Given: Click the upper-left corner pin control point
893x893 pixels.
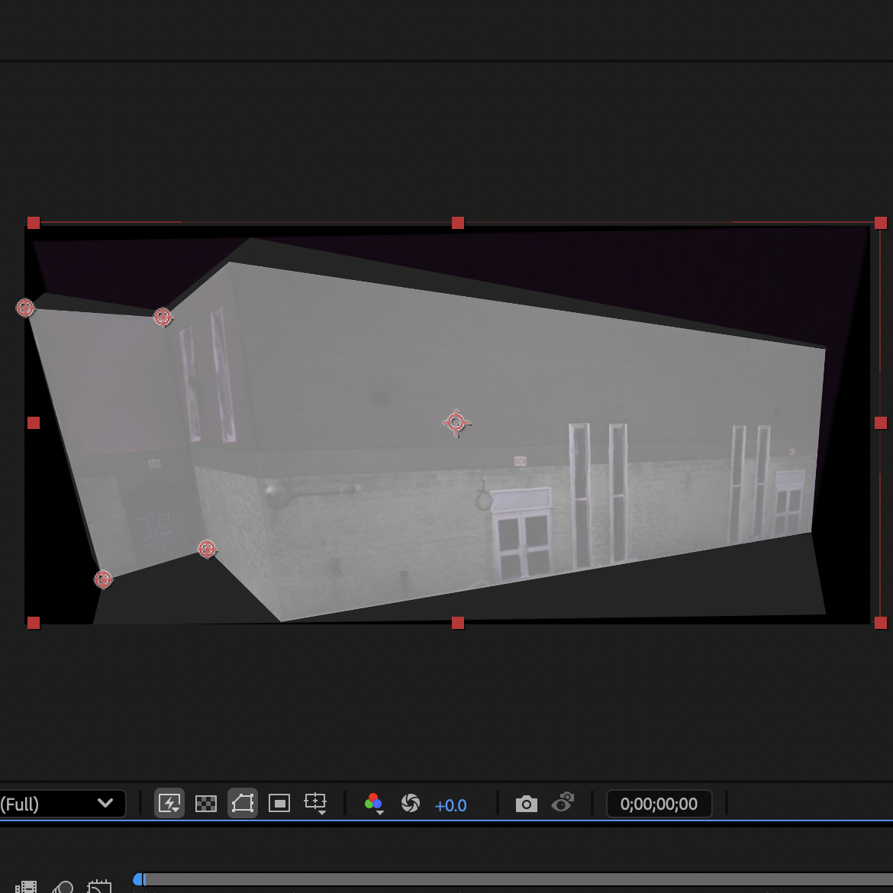Looking at the screenshot, I should (x=24, y=308).
